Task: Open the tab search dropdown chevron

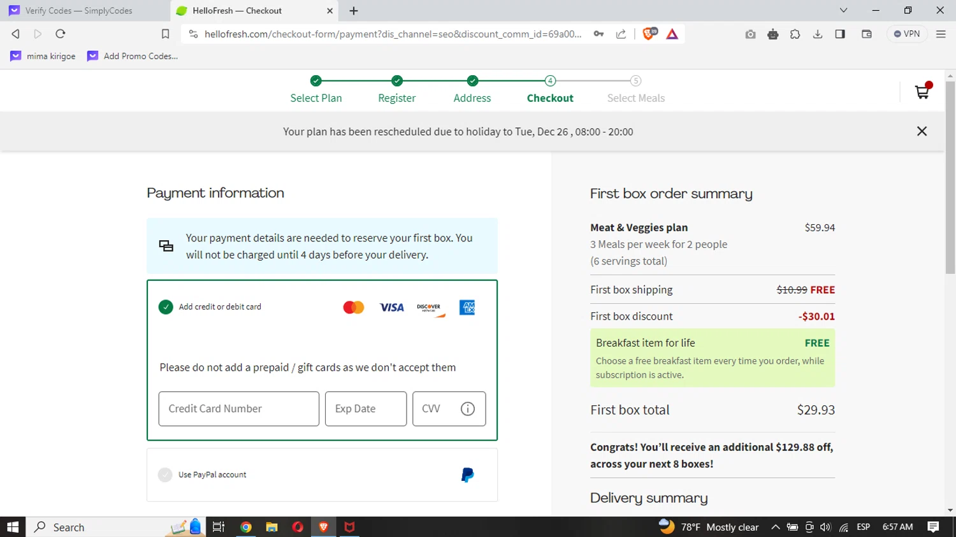Action: (x=843, y=10)
